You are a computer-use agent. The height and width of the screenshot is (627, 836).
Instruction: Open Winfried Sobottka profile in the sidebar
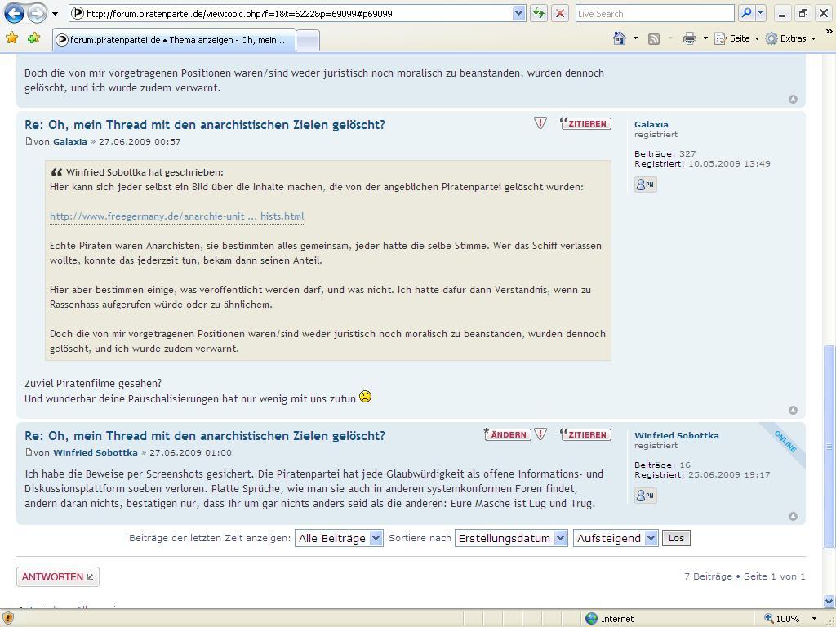[x=677, y=436]
